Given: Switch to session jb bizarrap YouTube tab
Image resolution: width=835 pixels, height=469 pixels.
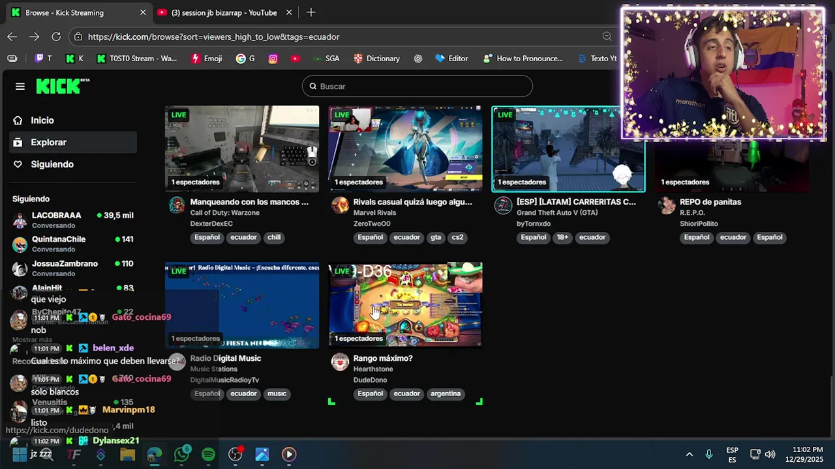Looking at the screenshot, I should pos(224,12).
